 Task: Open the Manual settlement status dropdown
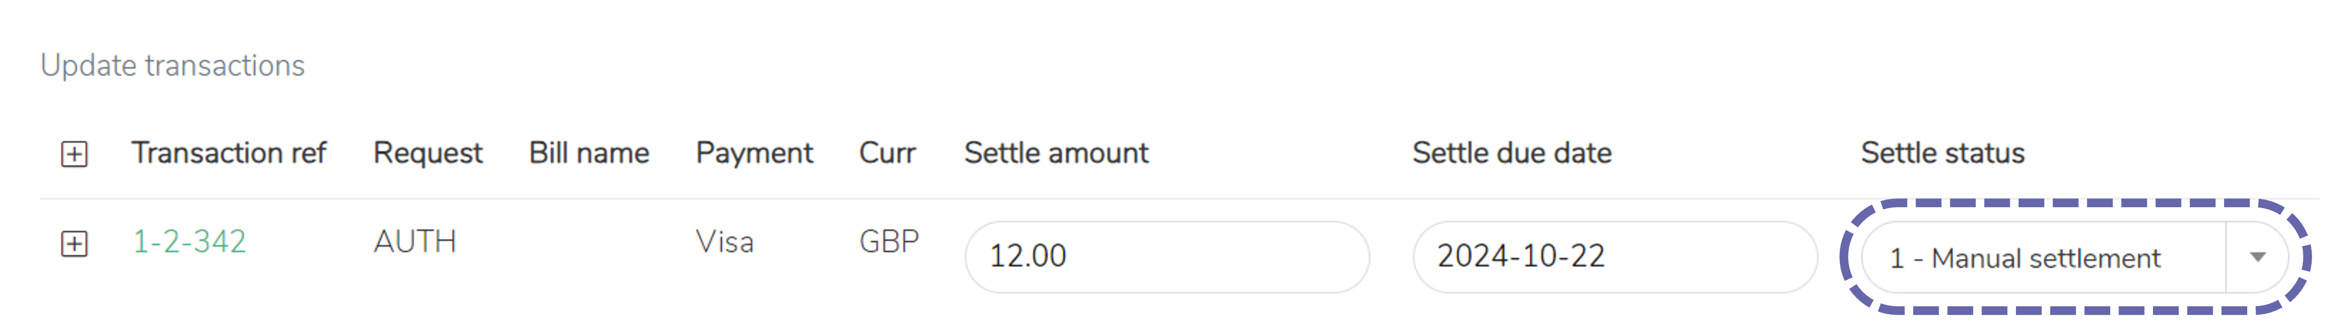(2043, 258)
